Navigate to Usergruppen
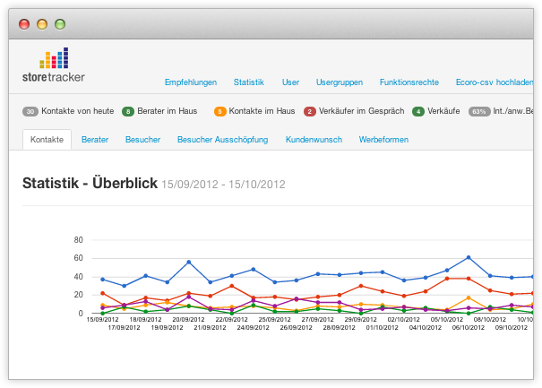The height and width of the screenshot is (388, 542). (x=340, y=82)
